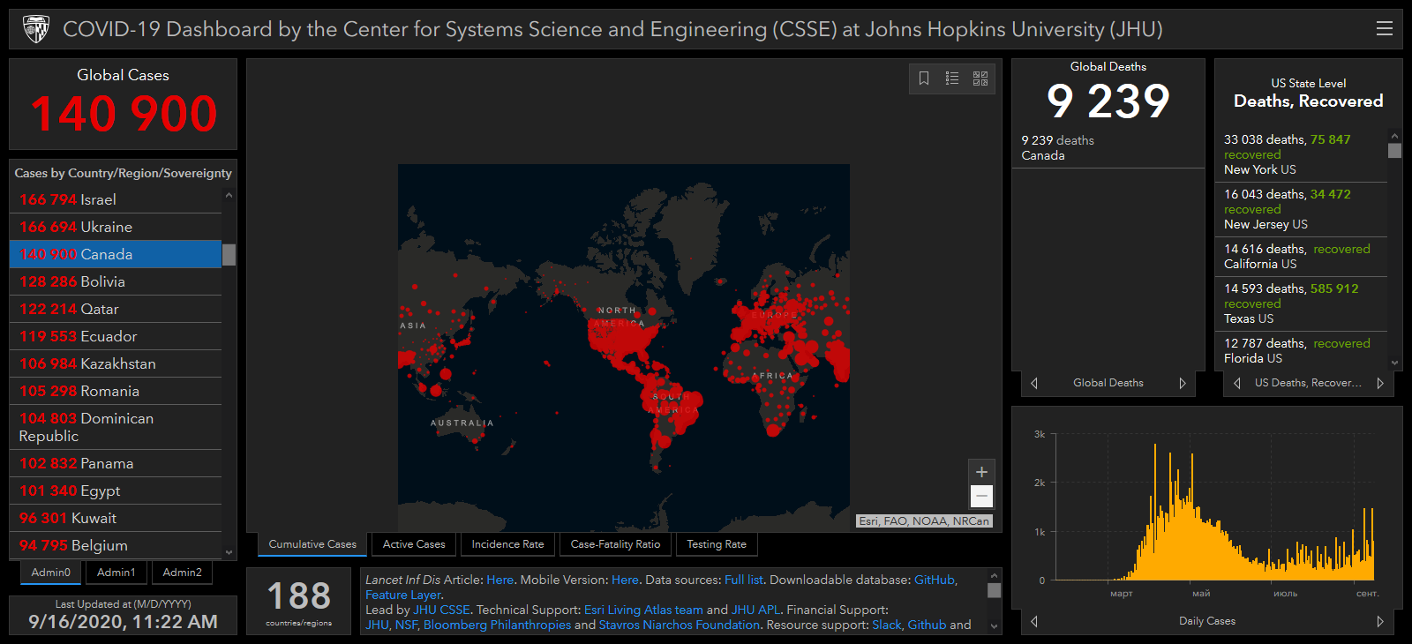Viewport: 1412px width, 644px height.
Task: Select Belgium in country list
Action: (116, 545)
